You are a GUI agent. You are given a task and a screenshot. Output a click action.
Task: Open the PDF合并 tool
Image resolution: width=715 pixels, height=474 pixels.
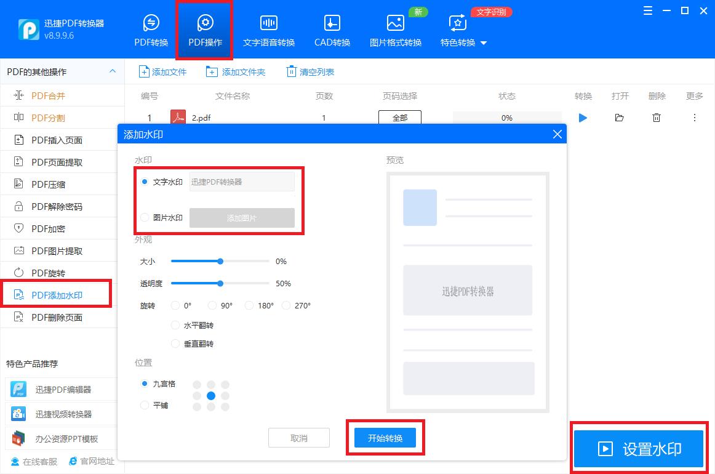pyautogui.click(x=48, y=95)
